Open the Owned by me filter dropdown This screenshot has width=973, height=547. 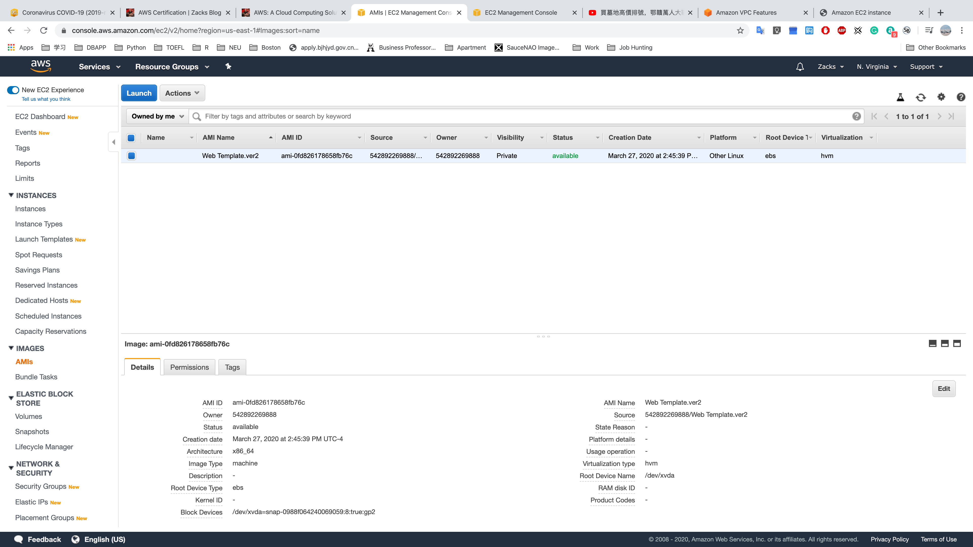tap(157, 116)
